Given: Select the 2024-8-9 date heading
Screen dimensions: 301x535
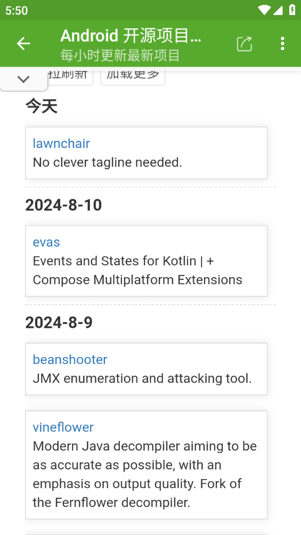Looking at the screenshot, I should click(59, 322).
